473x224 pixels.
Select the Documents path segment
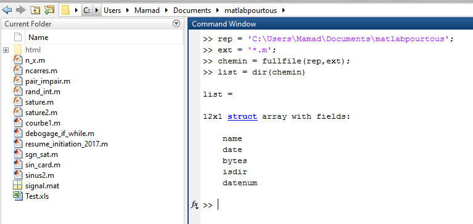pyautogui.click(x=192, y=10)
